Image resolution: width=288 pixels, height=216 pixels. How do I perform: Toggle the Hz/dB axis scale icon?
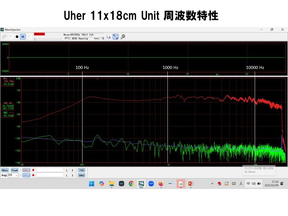pos(115,37)
